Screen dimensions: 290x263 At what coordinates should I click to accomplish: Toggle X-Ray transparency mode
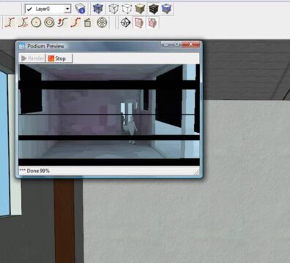(98, 9)
